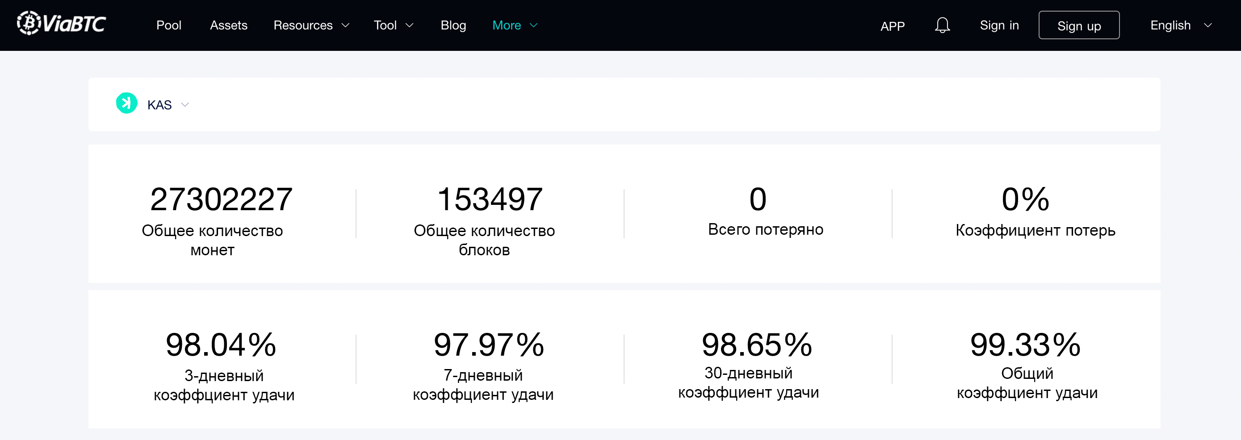Click '30-дневный коэффциент удачи' label
This screenshot has width=1241, height=440.
click(748, 382)
